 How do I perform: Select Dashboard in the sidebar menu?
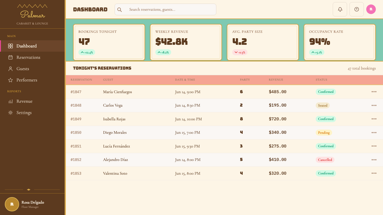click(32, 46)
